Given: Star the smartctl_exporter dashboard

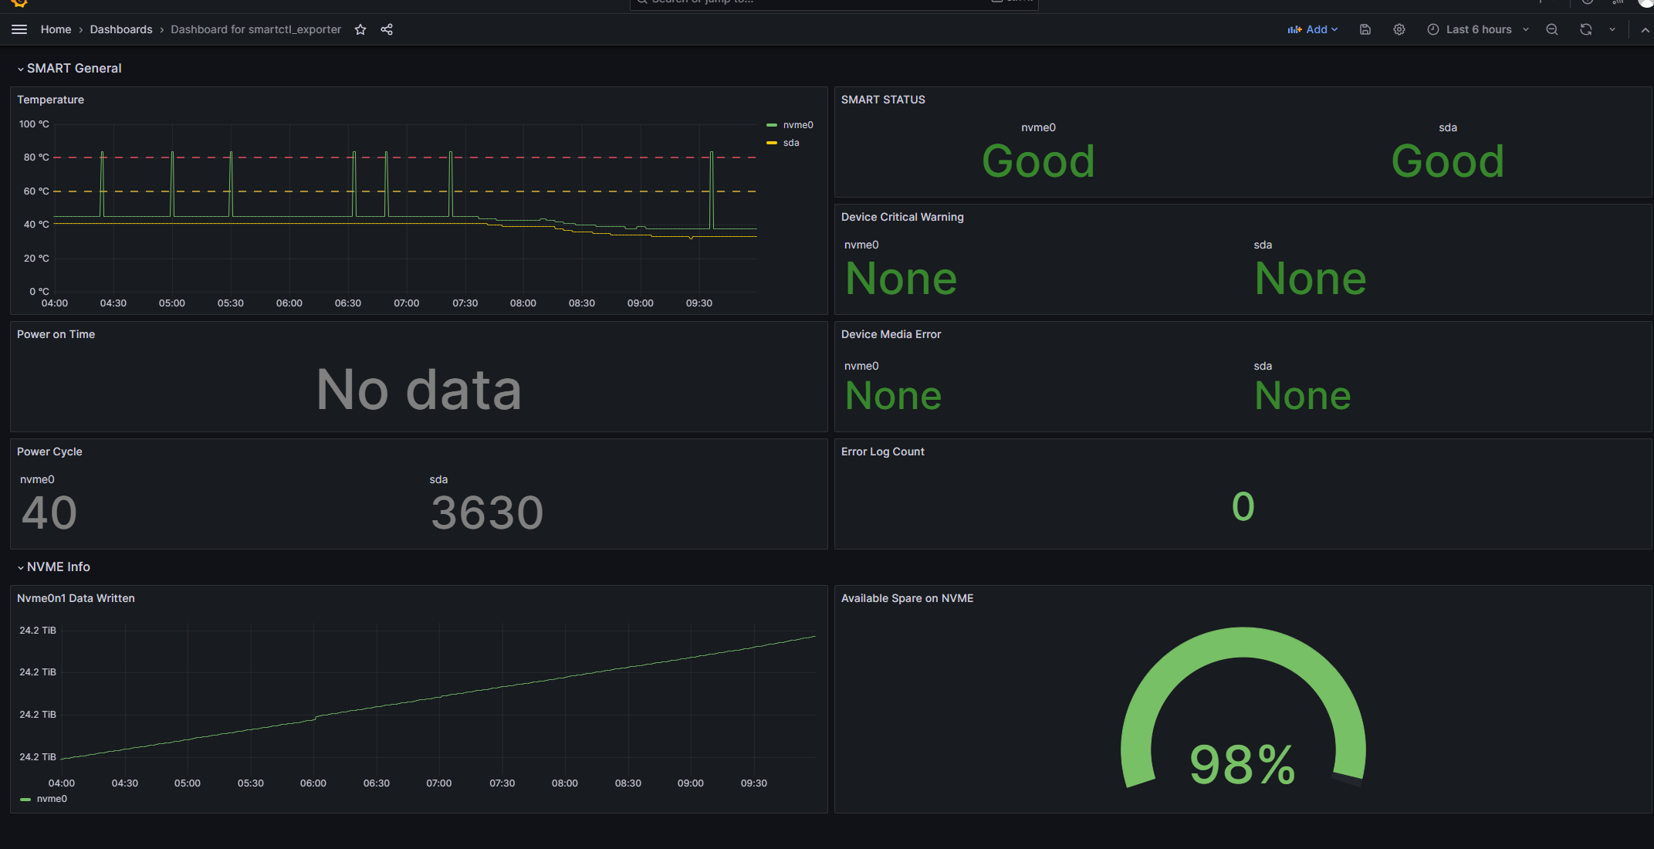Looking at the screenshot, I should (360, 29).
